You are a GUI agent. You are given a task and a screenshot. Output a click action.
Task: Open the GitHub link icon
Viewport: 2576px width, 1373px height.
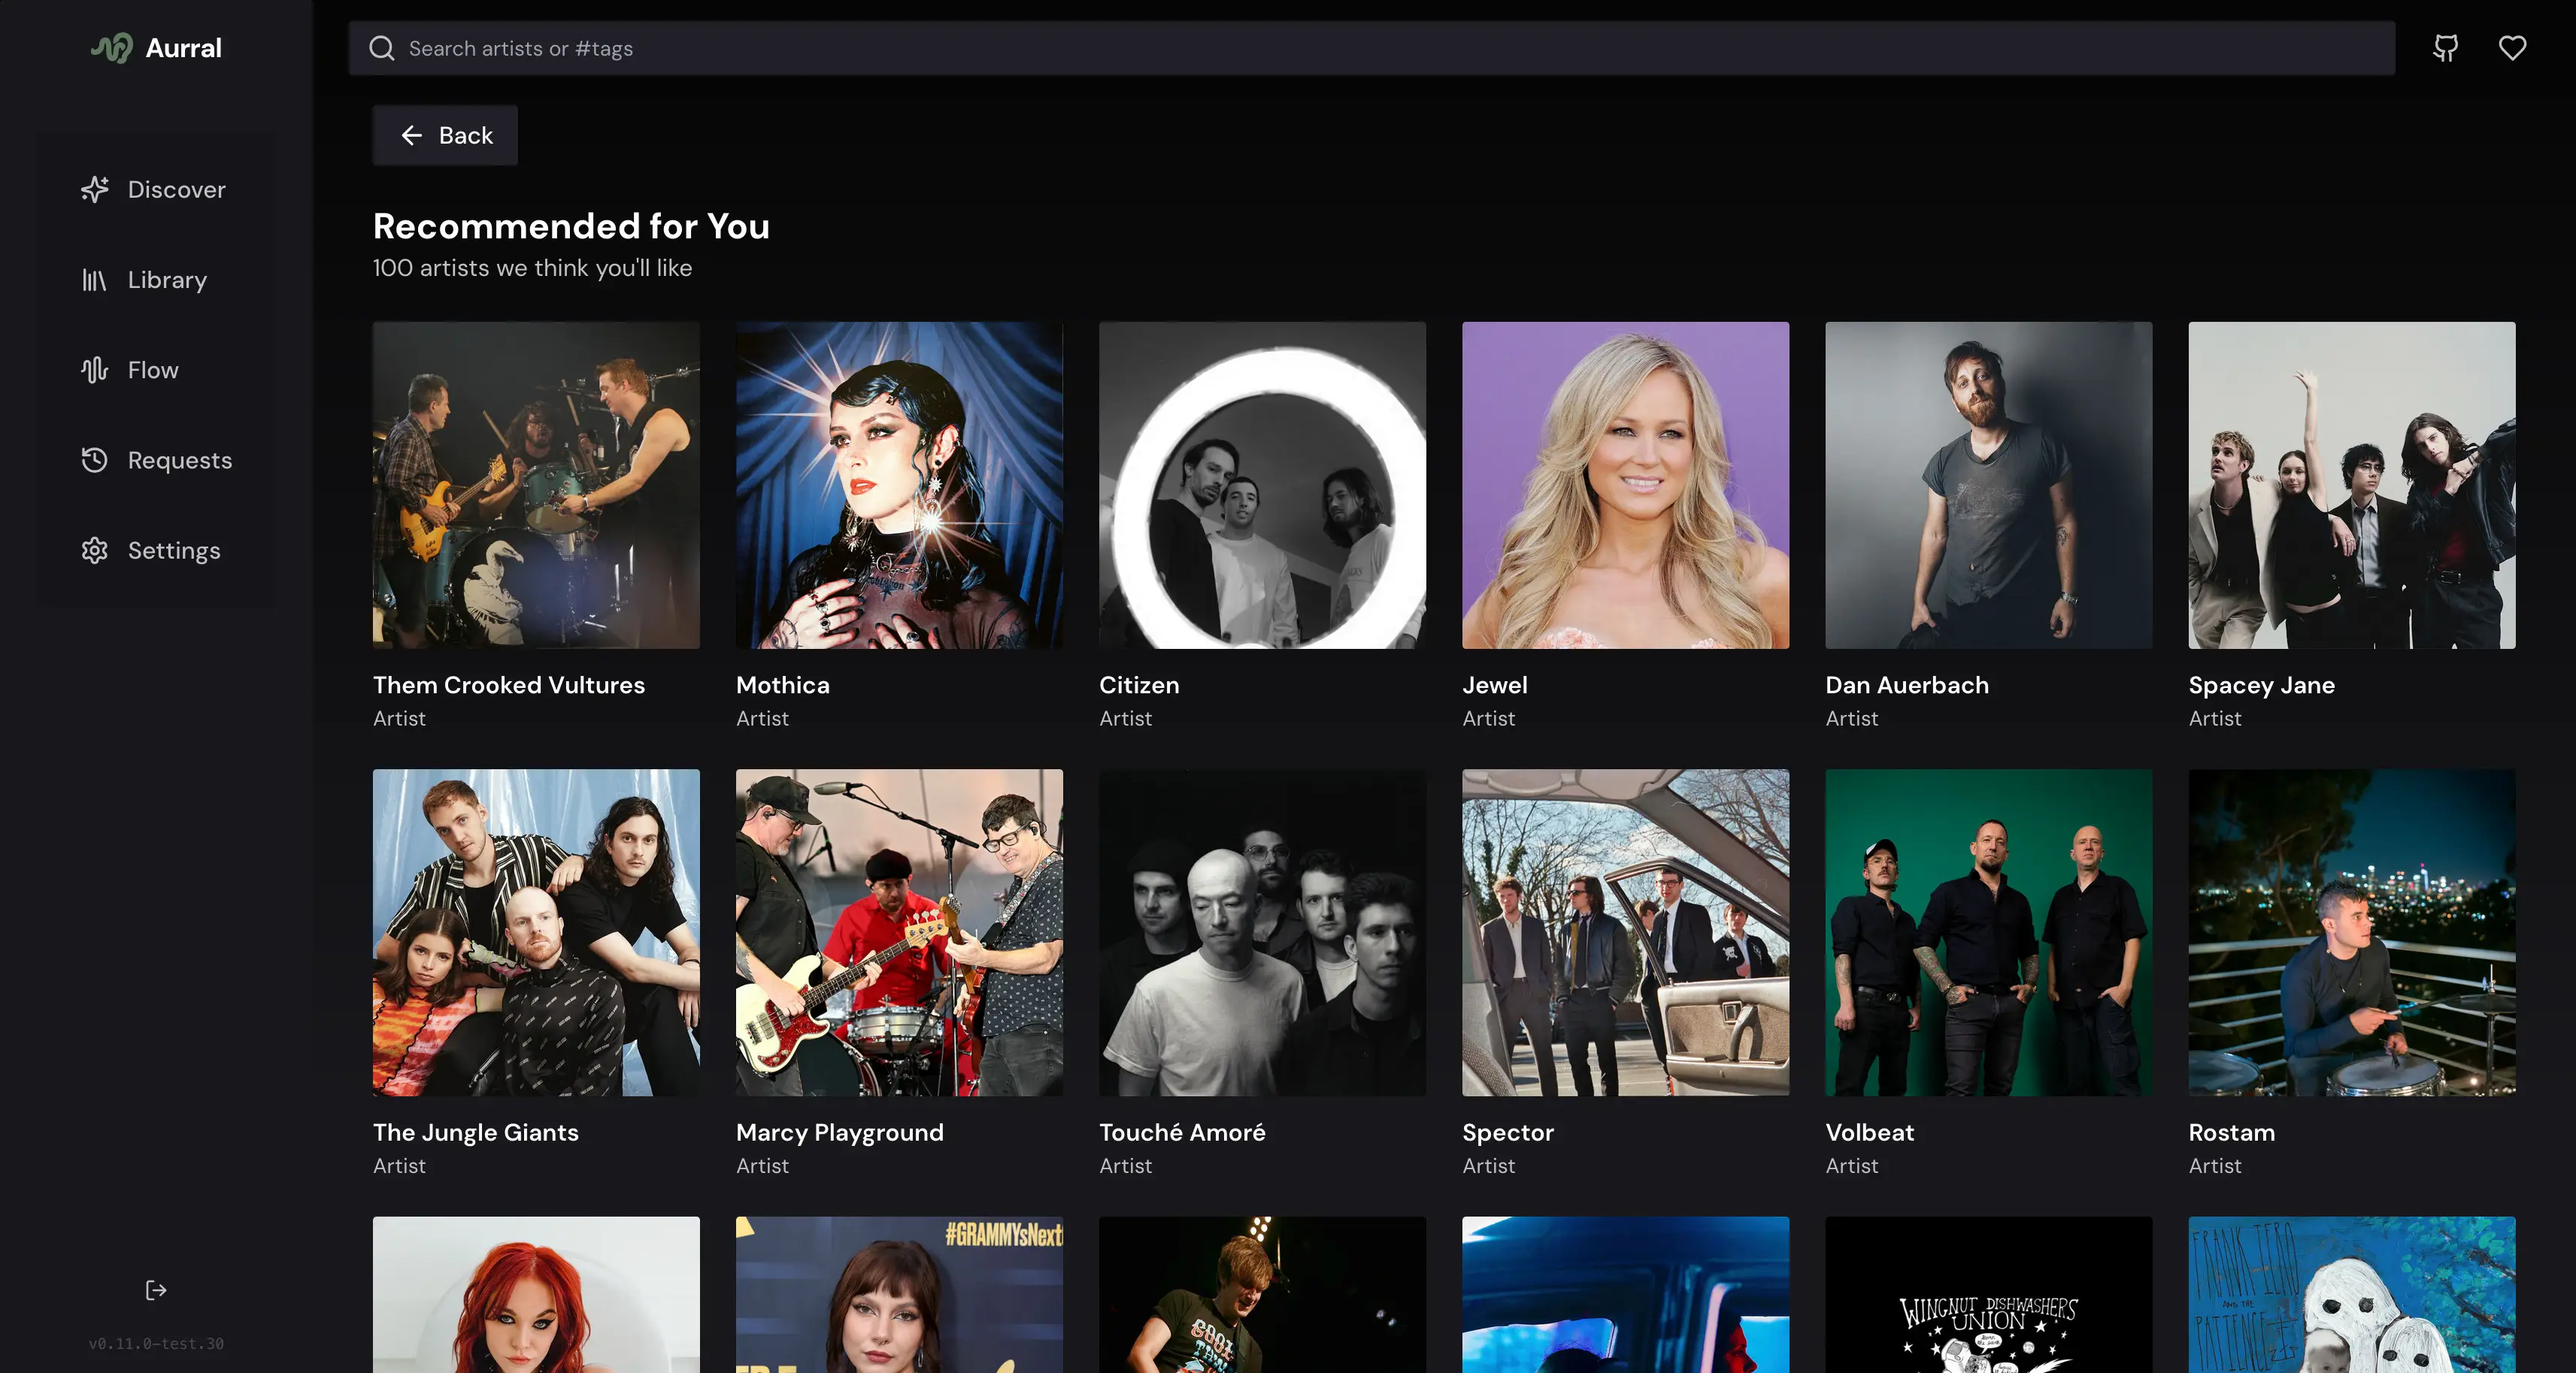(2445, 48)
